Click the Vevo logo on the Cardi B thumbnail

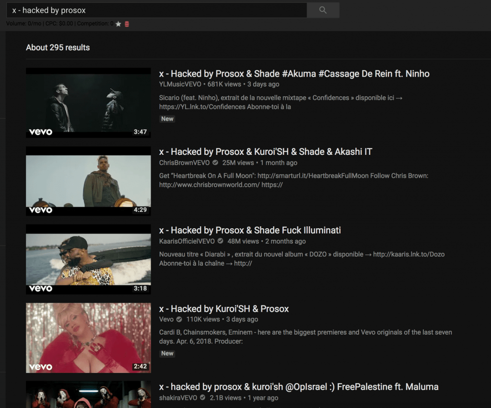coord(41,365)
